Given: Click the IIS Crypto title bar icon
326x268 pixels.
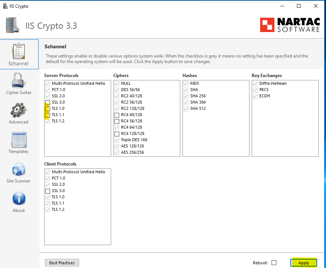Looking at the screenshot, I should tap(6, 6).
